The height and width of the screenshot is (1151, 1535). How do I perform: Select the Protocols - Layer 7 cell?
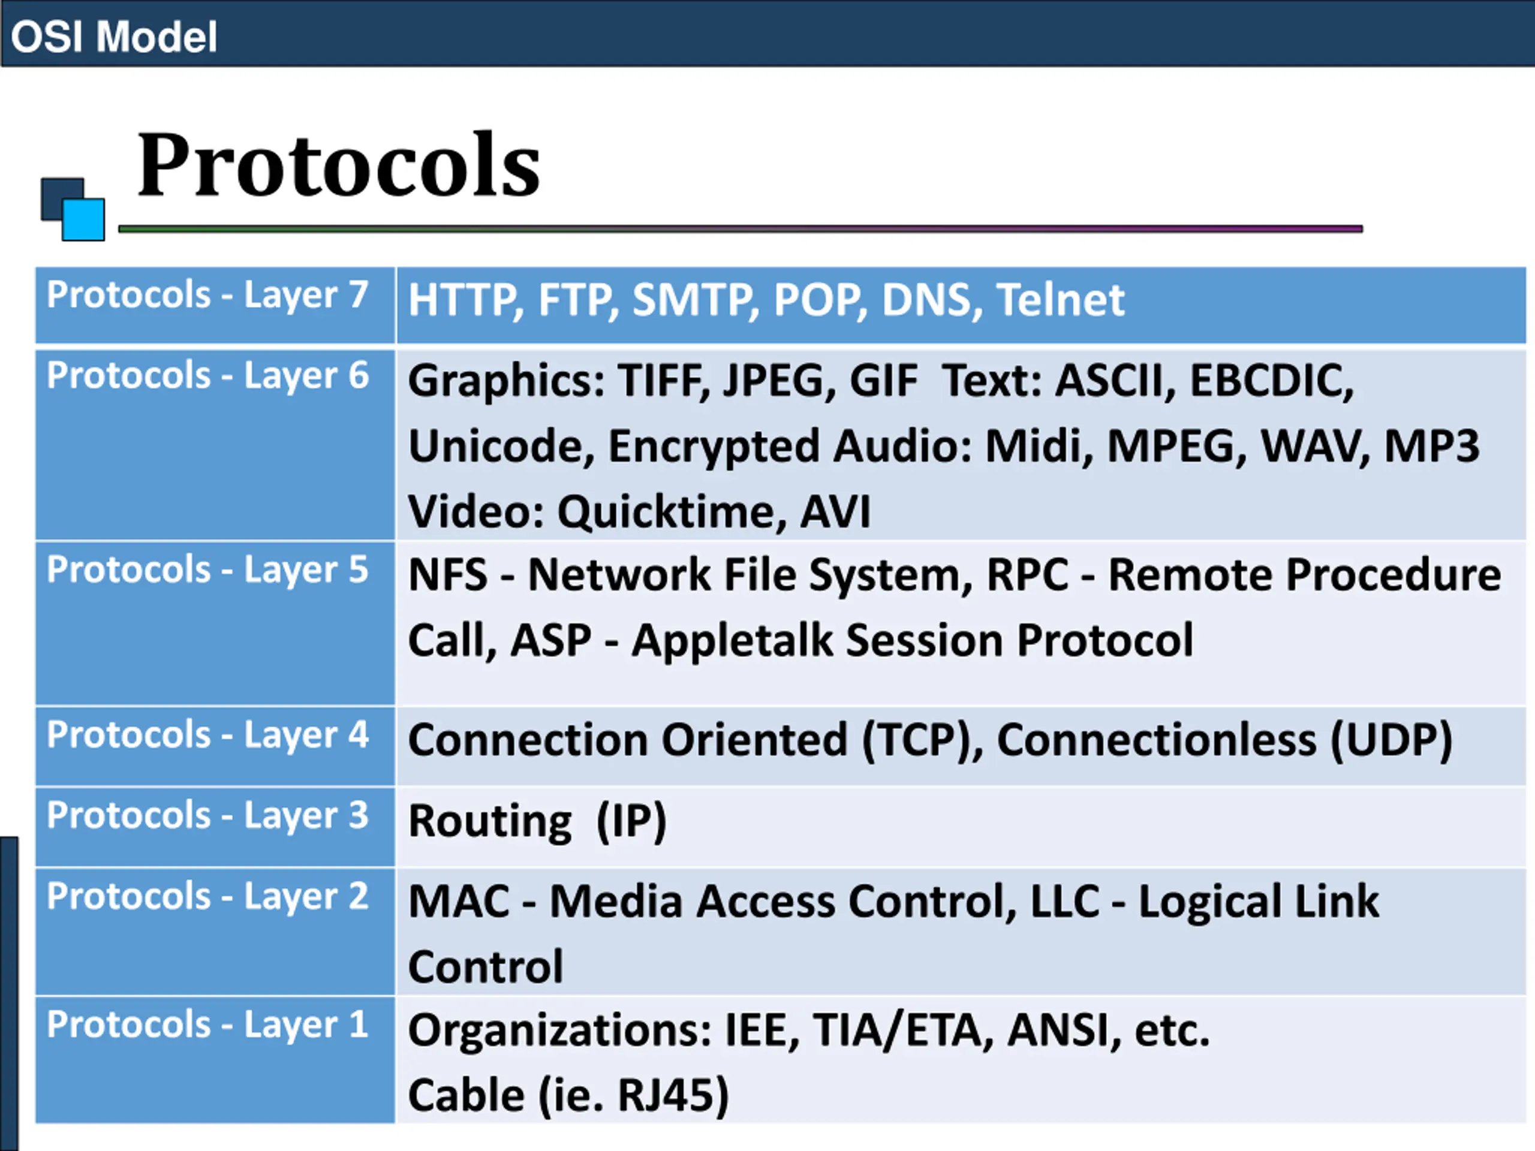coord(215,305)
